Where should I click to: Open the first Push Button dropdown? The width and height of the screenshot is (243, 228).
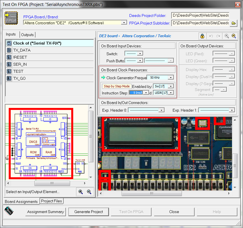140,61
